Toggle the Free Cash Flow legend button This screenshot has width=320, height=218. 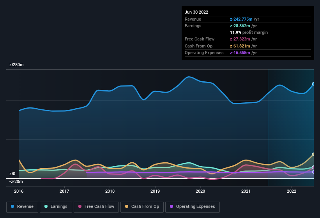coord(96,207)
